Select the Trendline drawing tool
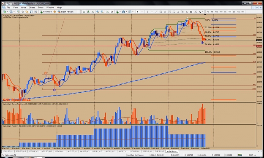264x158 pixels. point(156,12)
